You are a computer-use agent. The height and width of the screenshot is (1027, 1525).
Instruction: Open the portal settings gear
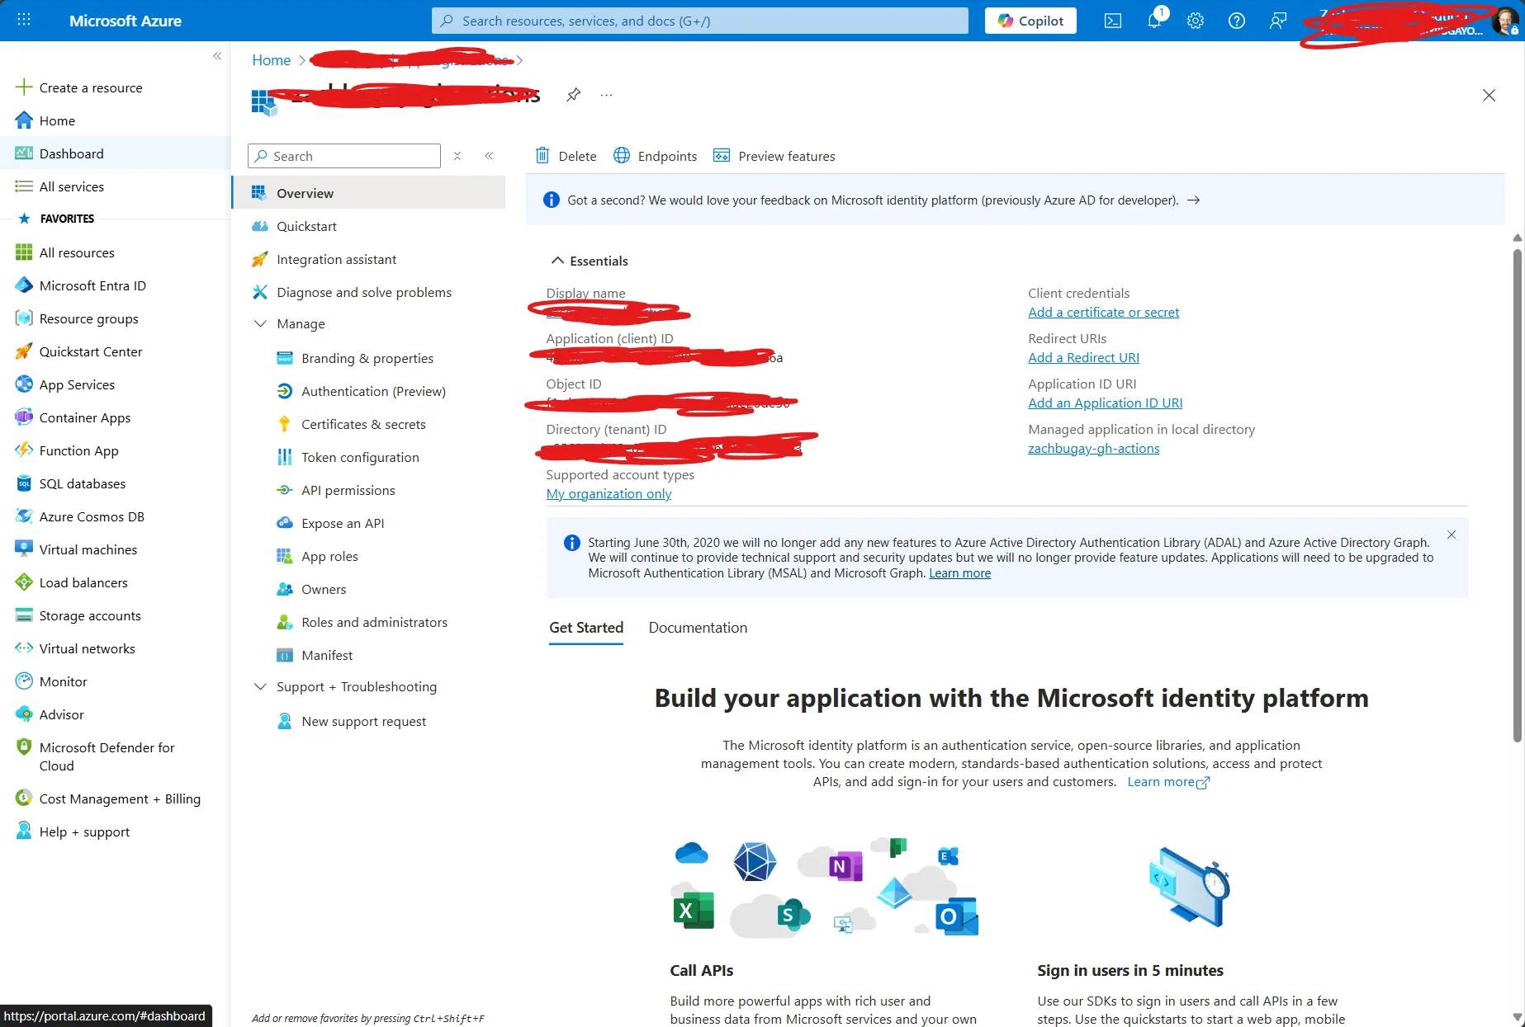click(1195, 21)
